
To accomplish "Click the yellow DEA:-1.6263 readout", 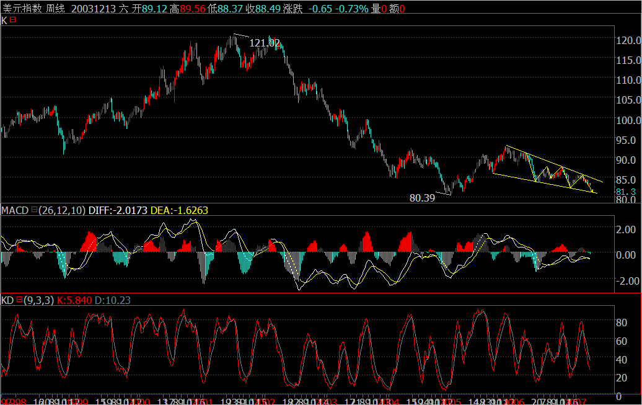I will (179, 210).
